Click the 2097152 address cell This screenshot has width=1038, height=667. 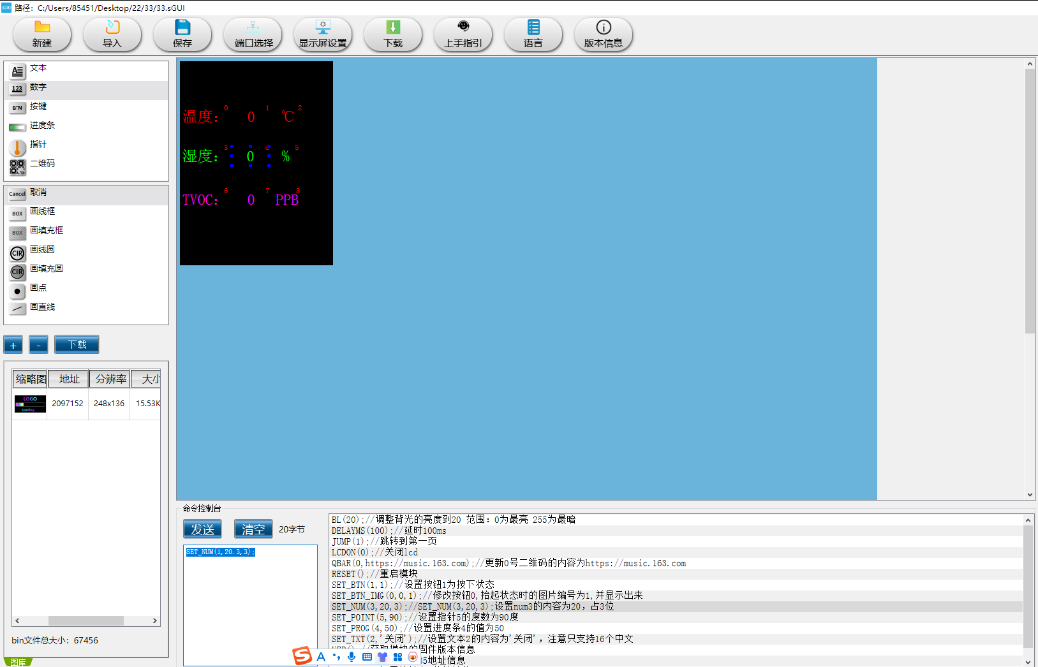(68, 404)
